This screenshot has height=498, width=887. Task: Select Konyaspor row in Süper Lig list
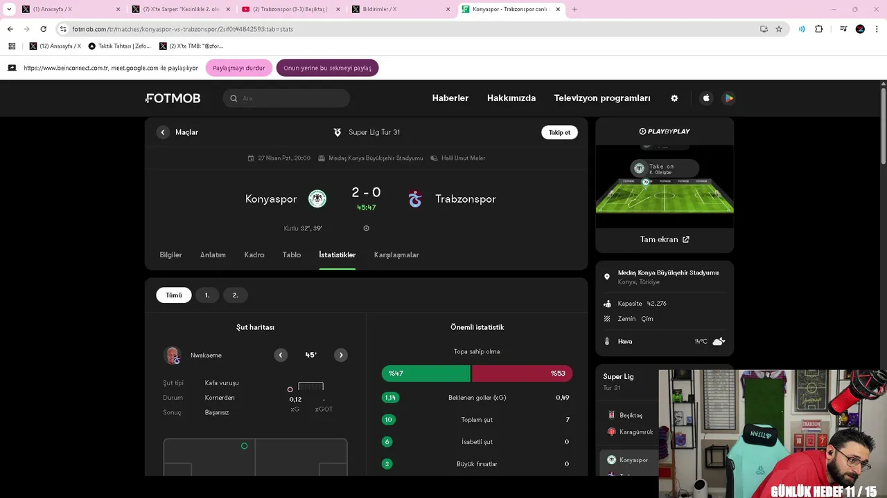tap(627, 460)
